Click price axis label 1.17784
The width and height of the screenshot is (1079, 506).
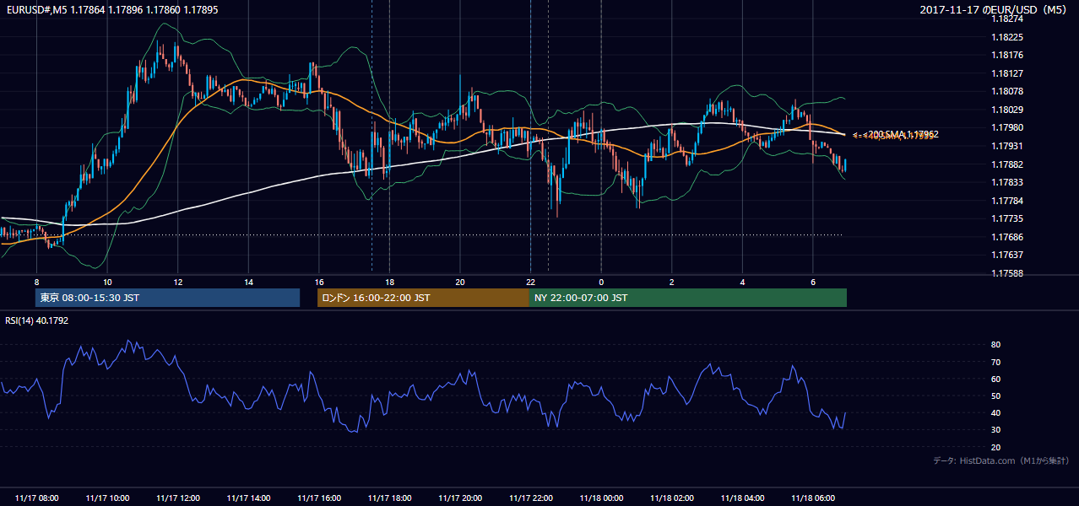(x=1007, y=201)
